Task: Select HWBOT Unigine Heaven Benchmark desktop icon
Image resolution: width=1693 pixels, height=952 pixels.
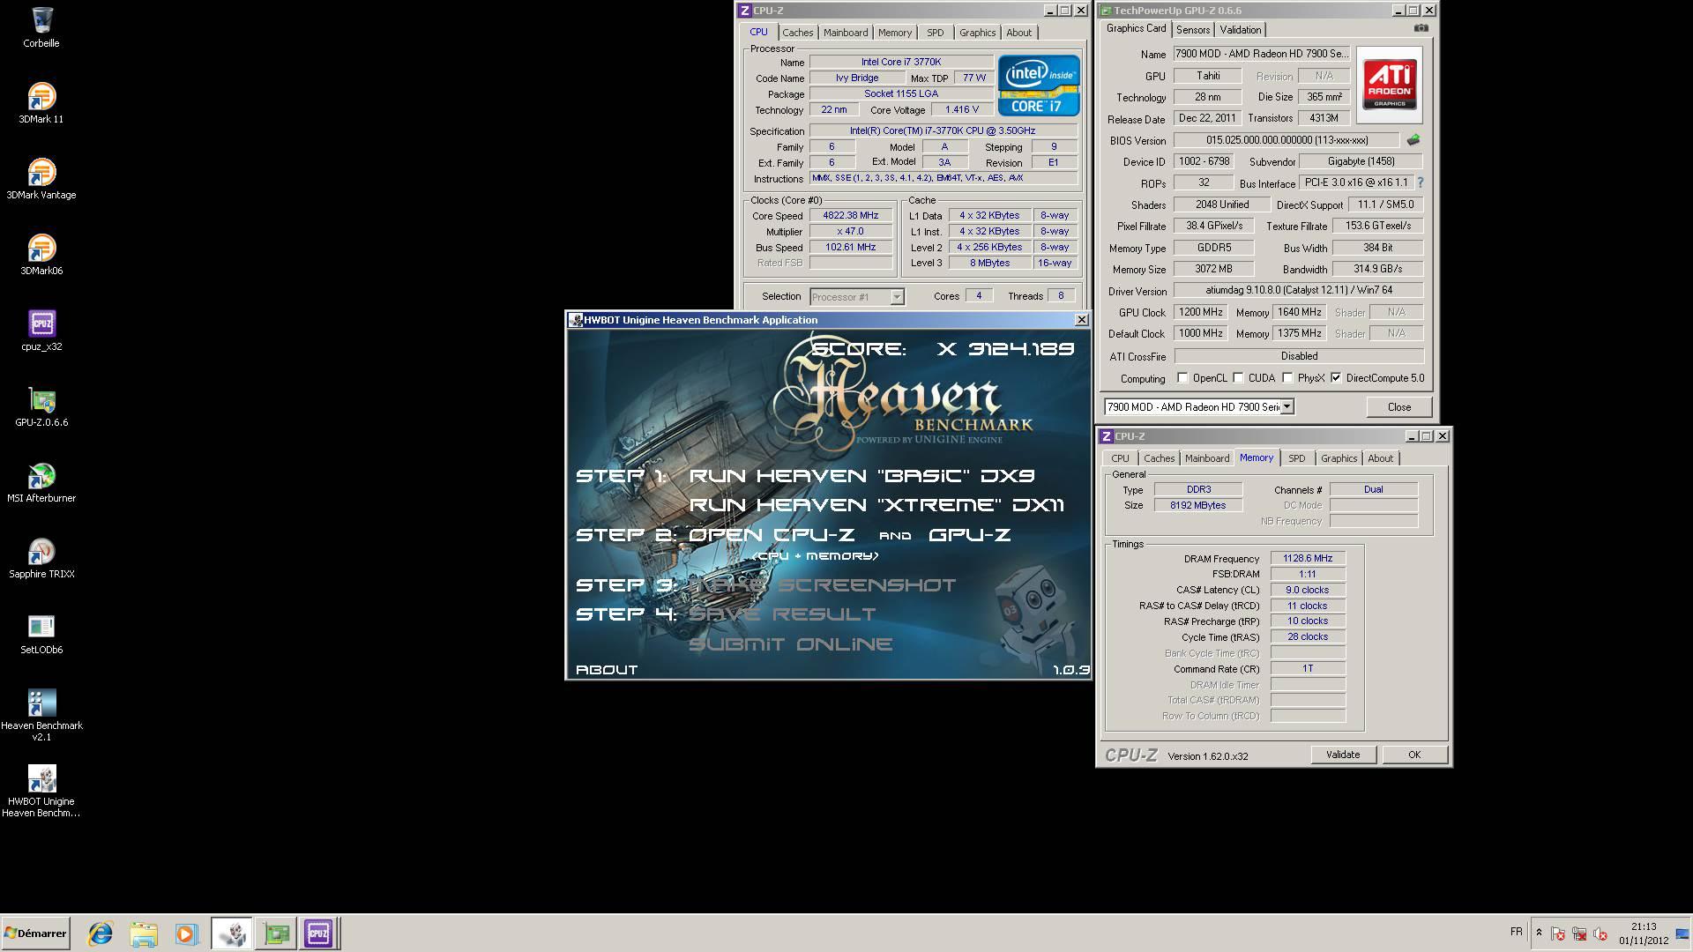Action: (41, 791)
